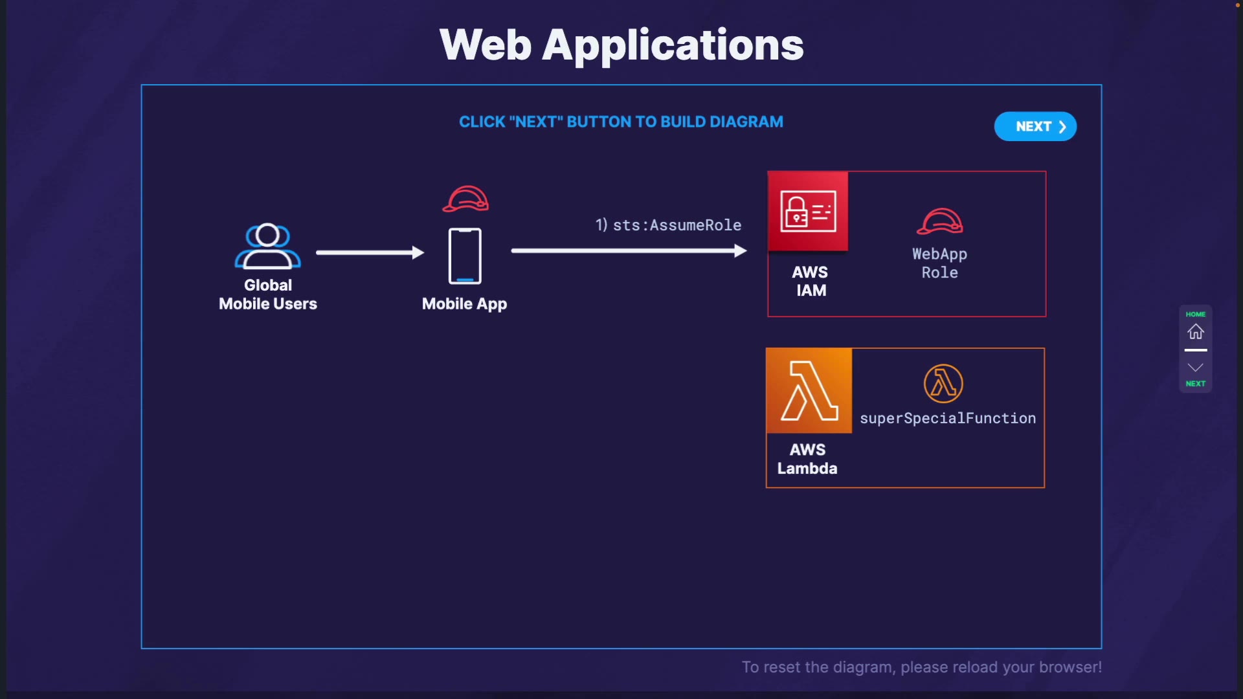Click the sts:AssumeRole step label
The height and width of the screenshot is (699, 1243).
pos(668,225)
